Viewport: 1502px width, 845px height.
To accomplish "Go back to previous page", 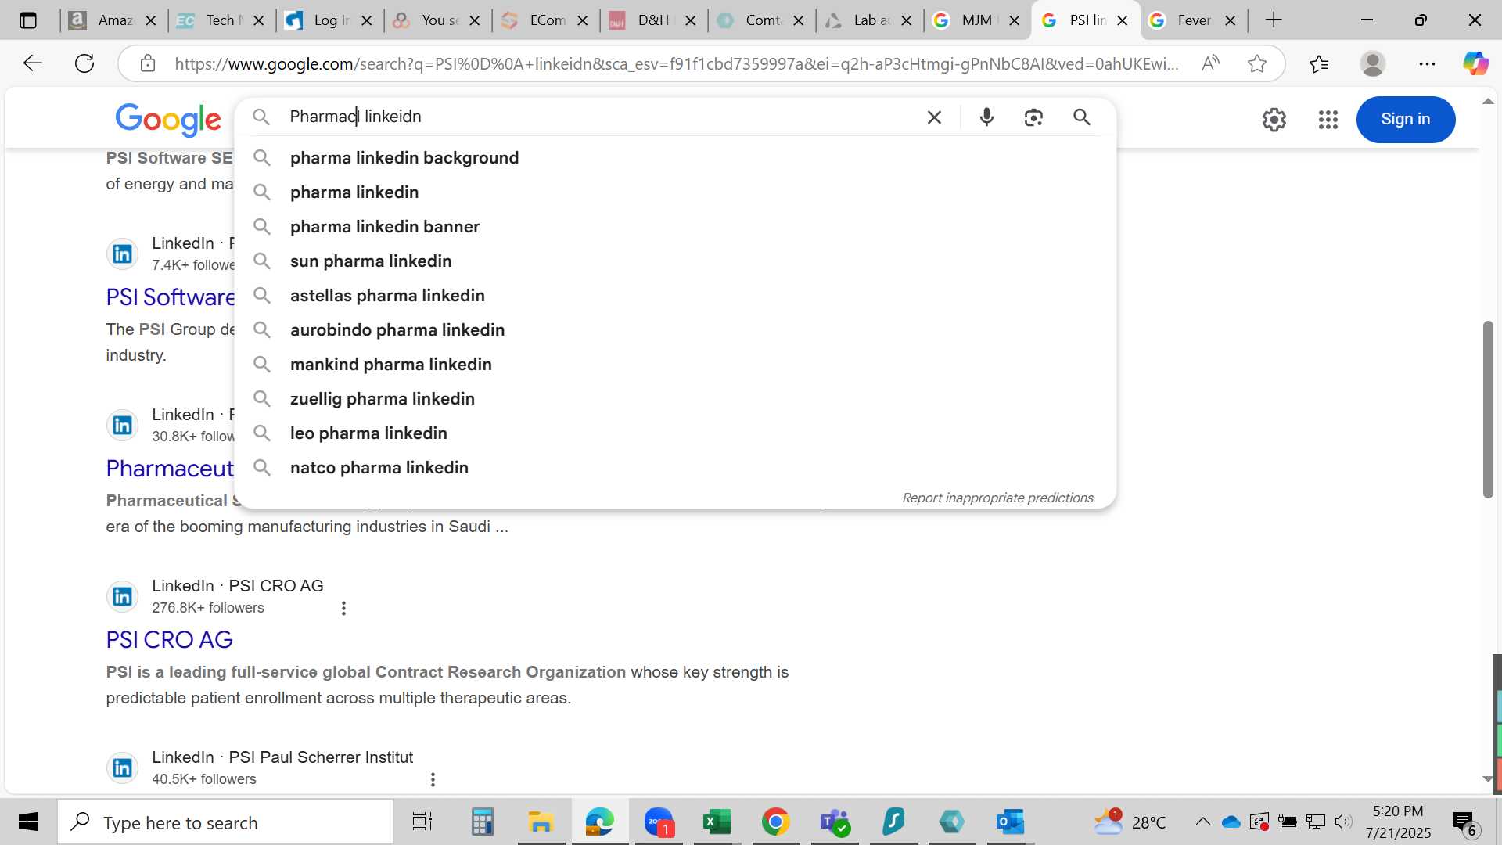I will pos(32,63).
